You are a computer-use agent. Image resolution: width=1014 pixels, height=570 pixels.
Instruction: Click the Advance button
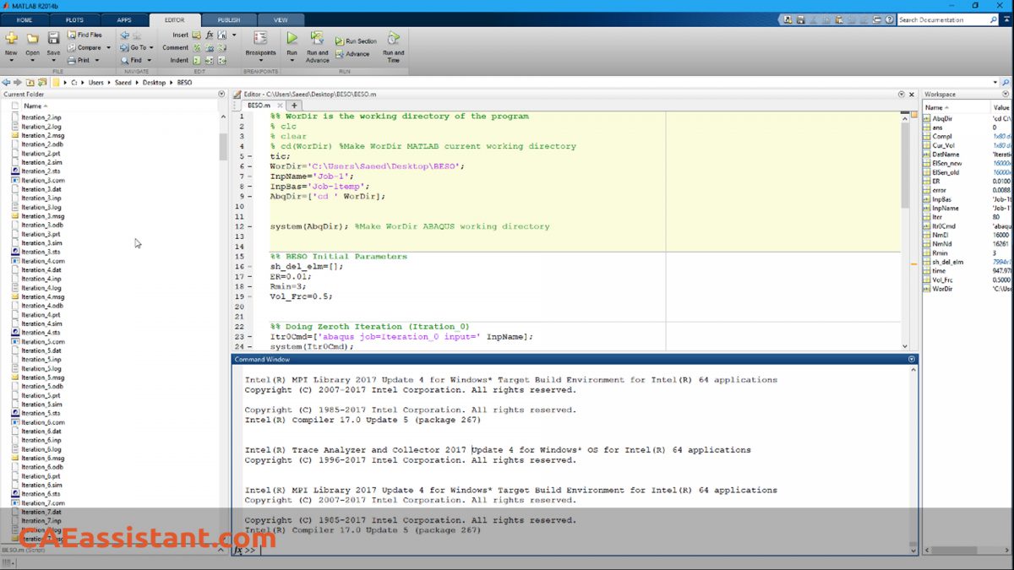point(354,53)
